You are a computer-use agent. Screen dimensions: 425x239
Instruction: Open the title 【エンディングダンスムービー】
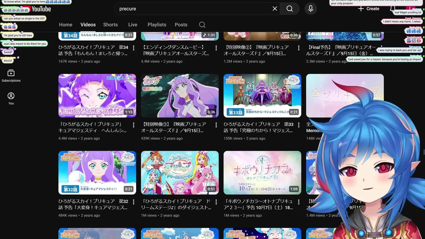point(175,50)
